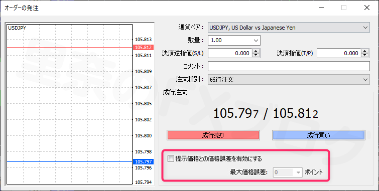Maximize the オーダーの発注 window
This screenshot has height=191, width=379.
coord(344,8)
